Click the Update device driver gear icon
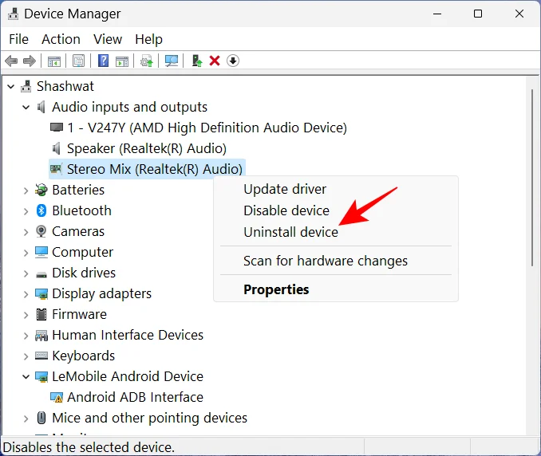Image resolution: width=541 pixels, height=456 pixels. click(147, 61)
